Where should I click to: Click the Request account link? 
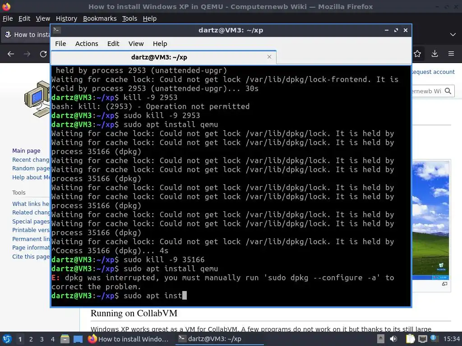click(433, 72)
